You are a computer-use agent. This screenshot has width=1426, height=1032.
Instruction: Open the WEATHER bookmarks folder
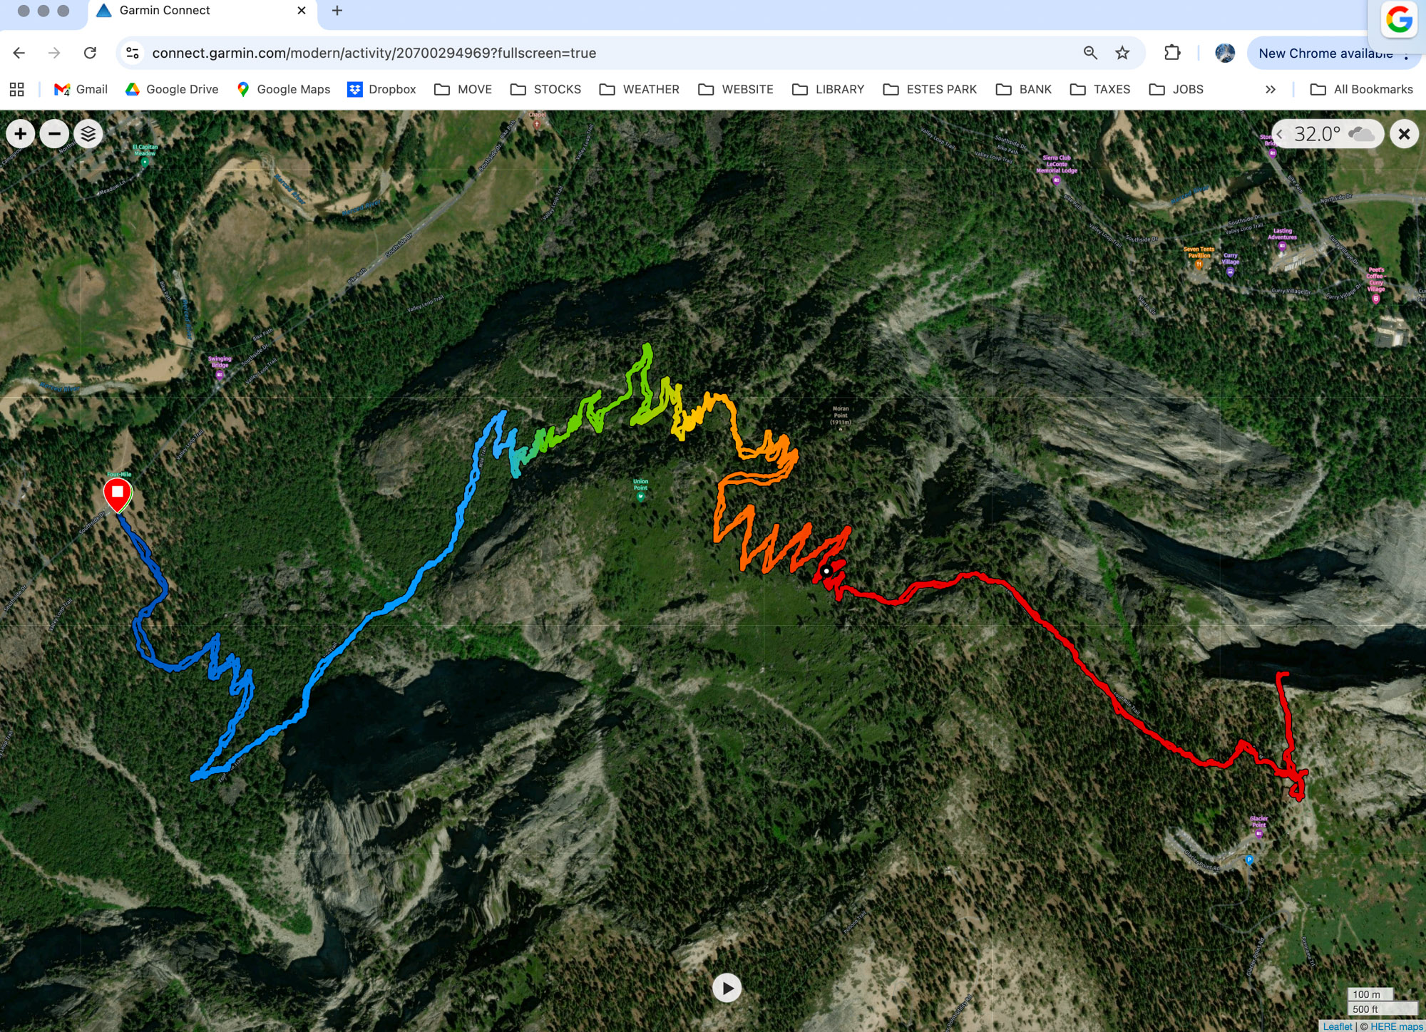pos(640,89)
